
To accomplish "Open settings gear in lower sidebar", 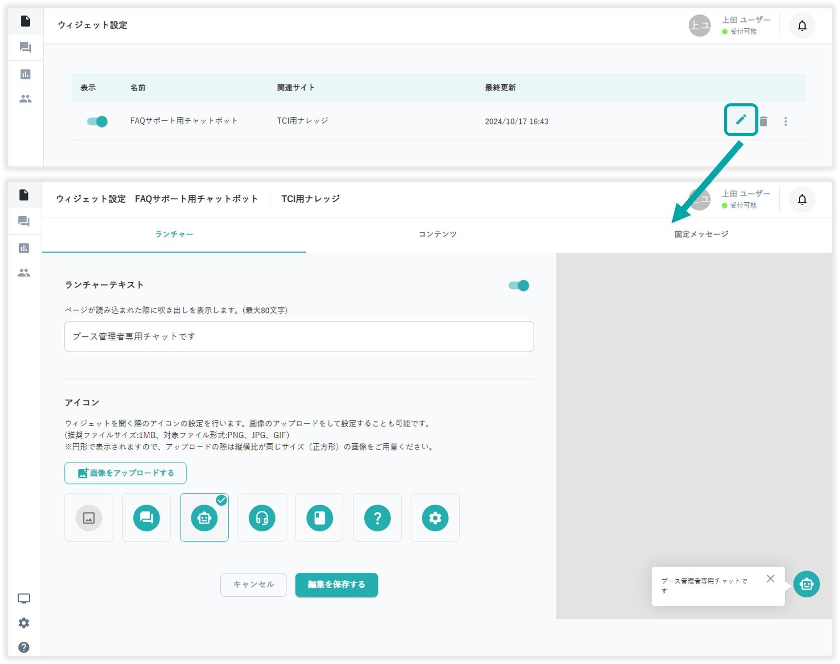I will [24, 623].
